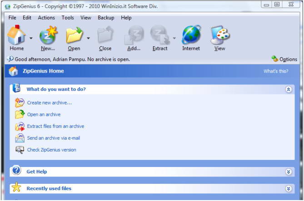Click Extract files from an archive link
This screenshot has height=201, width=304.
(55, 126)
